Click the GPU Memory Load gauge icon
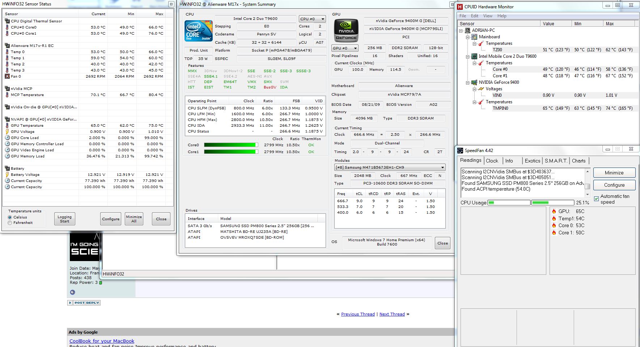 [x=7, y=156]
